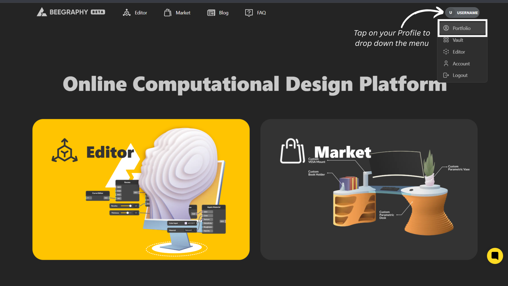Click the Editor cube icon in navbar
Screen dimensions: 508x286
[127, 12]
